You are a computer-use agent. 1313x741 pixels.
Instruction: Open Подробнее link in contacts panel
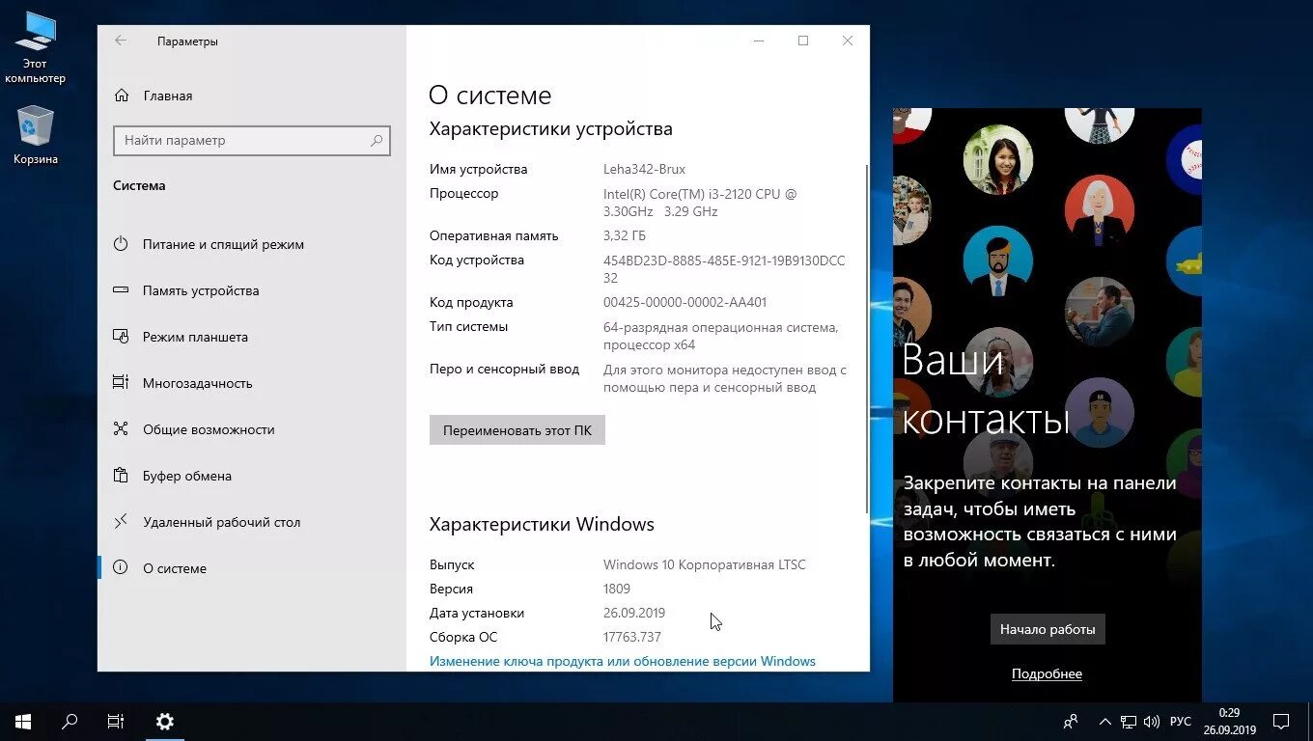[x=1047, y=673]
